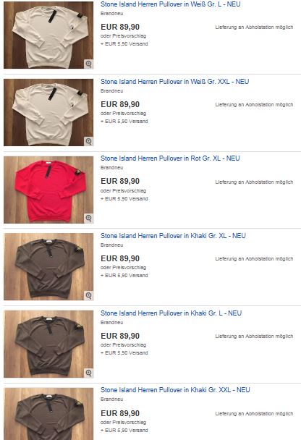Screen dimensions: 301x440
Task: Click magnifier icon on khaki size XL pullover image
Action: (89, 295)
